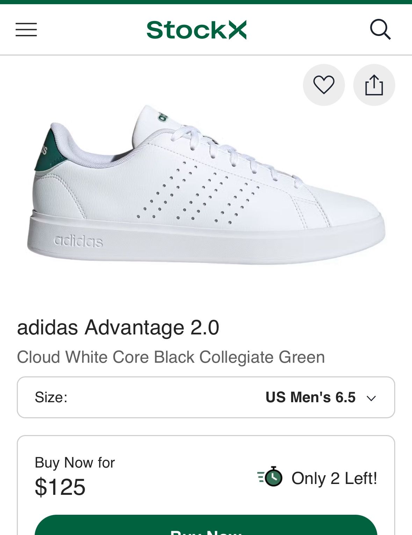
Task: Toggle the wishlist heart on this sneaker
Action: [323, 85]
